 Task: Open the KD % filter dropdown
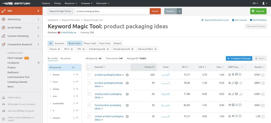[x=69, y=49]
